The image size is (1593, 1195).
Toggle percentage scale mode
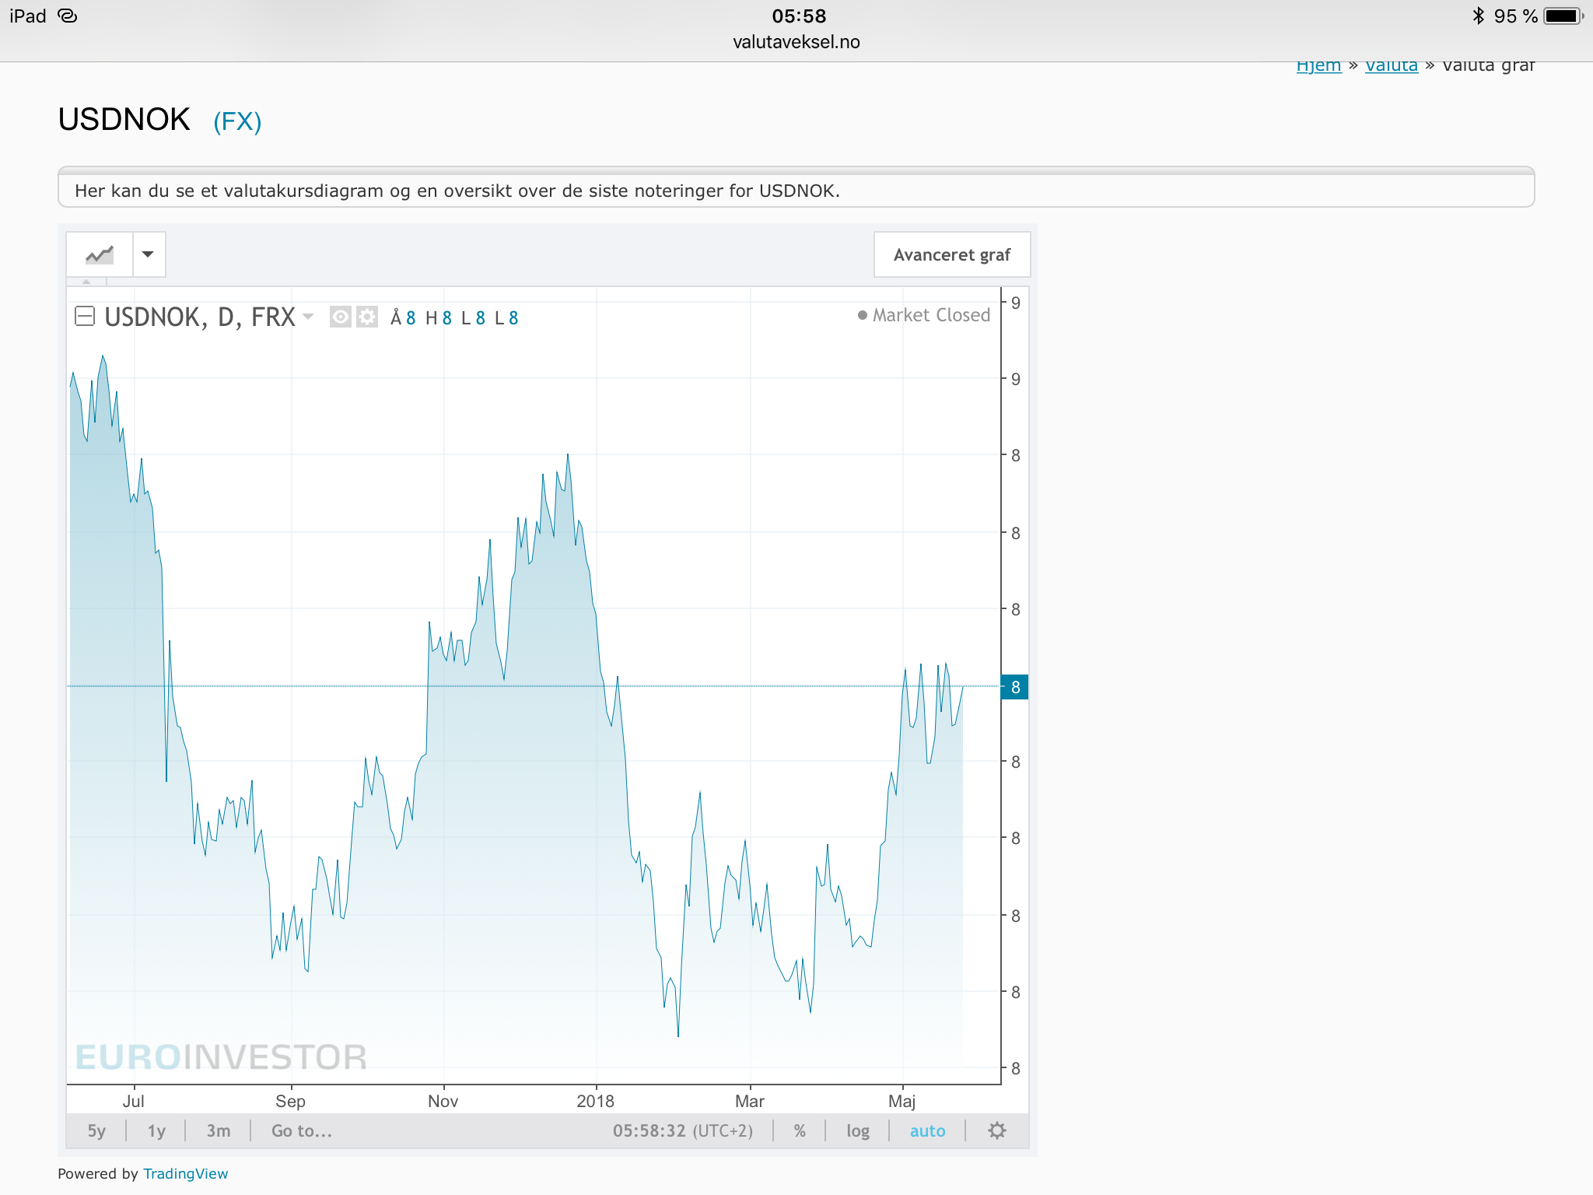[800, 1130]
